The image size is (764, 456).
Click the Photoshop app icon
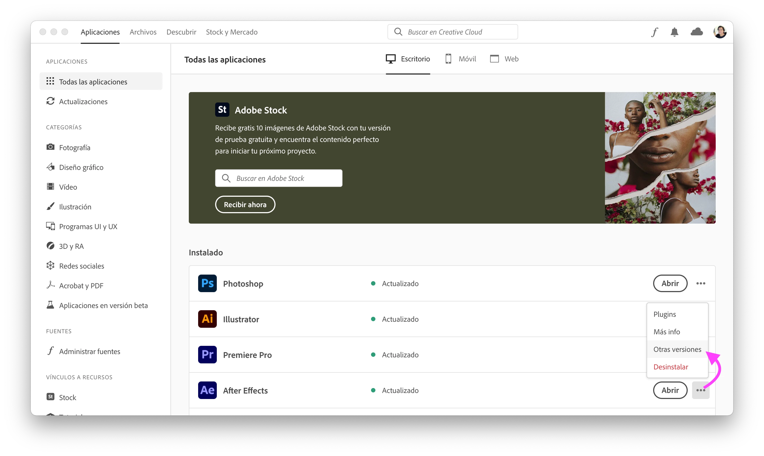tap(207, 283)
